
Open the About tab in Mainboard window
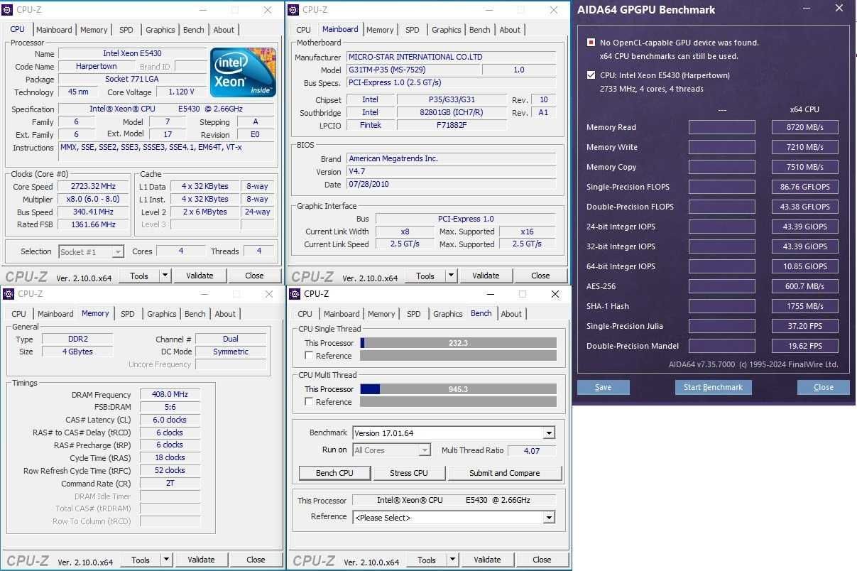(x=510, y=30)
